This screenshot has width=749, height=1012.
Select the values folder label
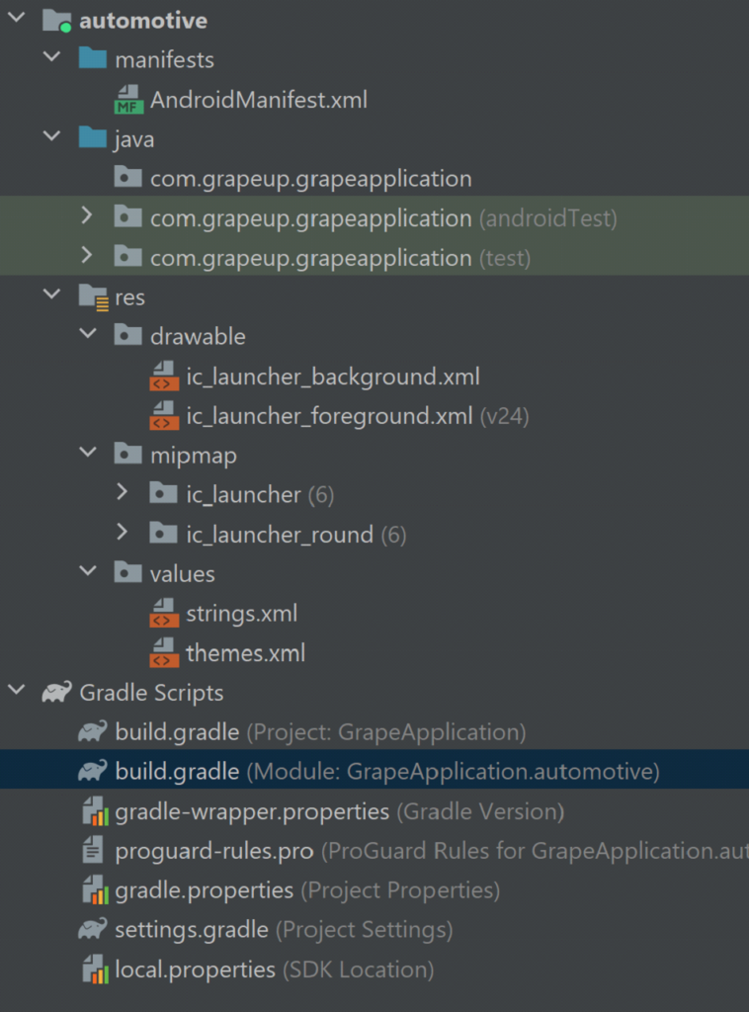pos(183,574)
